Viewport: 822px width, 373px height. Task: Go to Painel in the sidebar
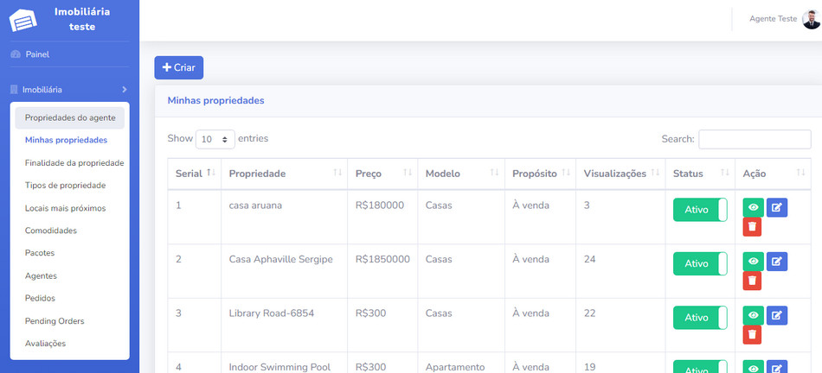37,54
